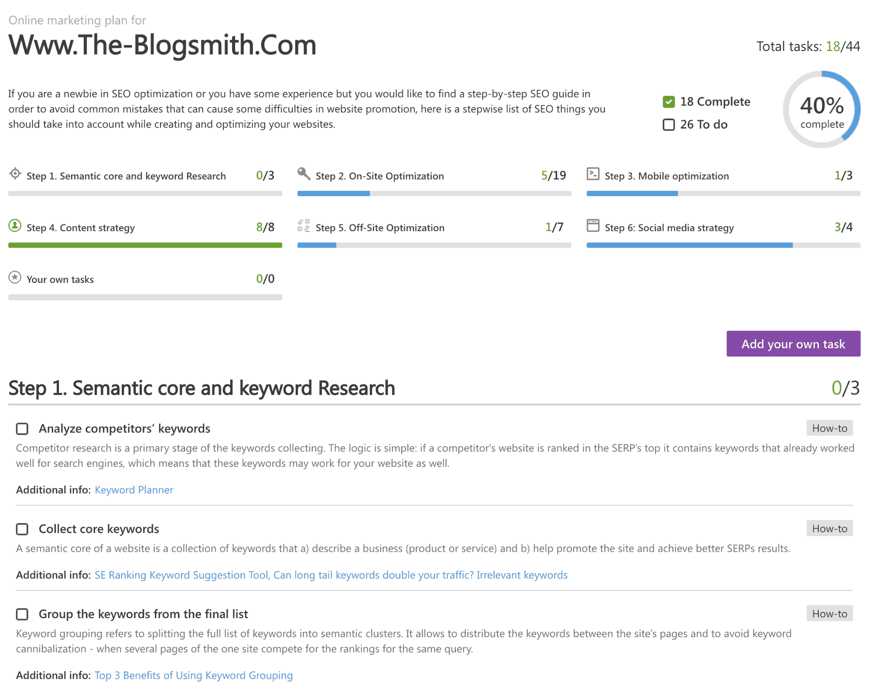The image size is (872, 690).
Task: Open Step 3 Mobile optimization section
Action: (667, 176)
